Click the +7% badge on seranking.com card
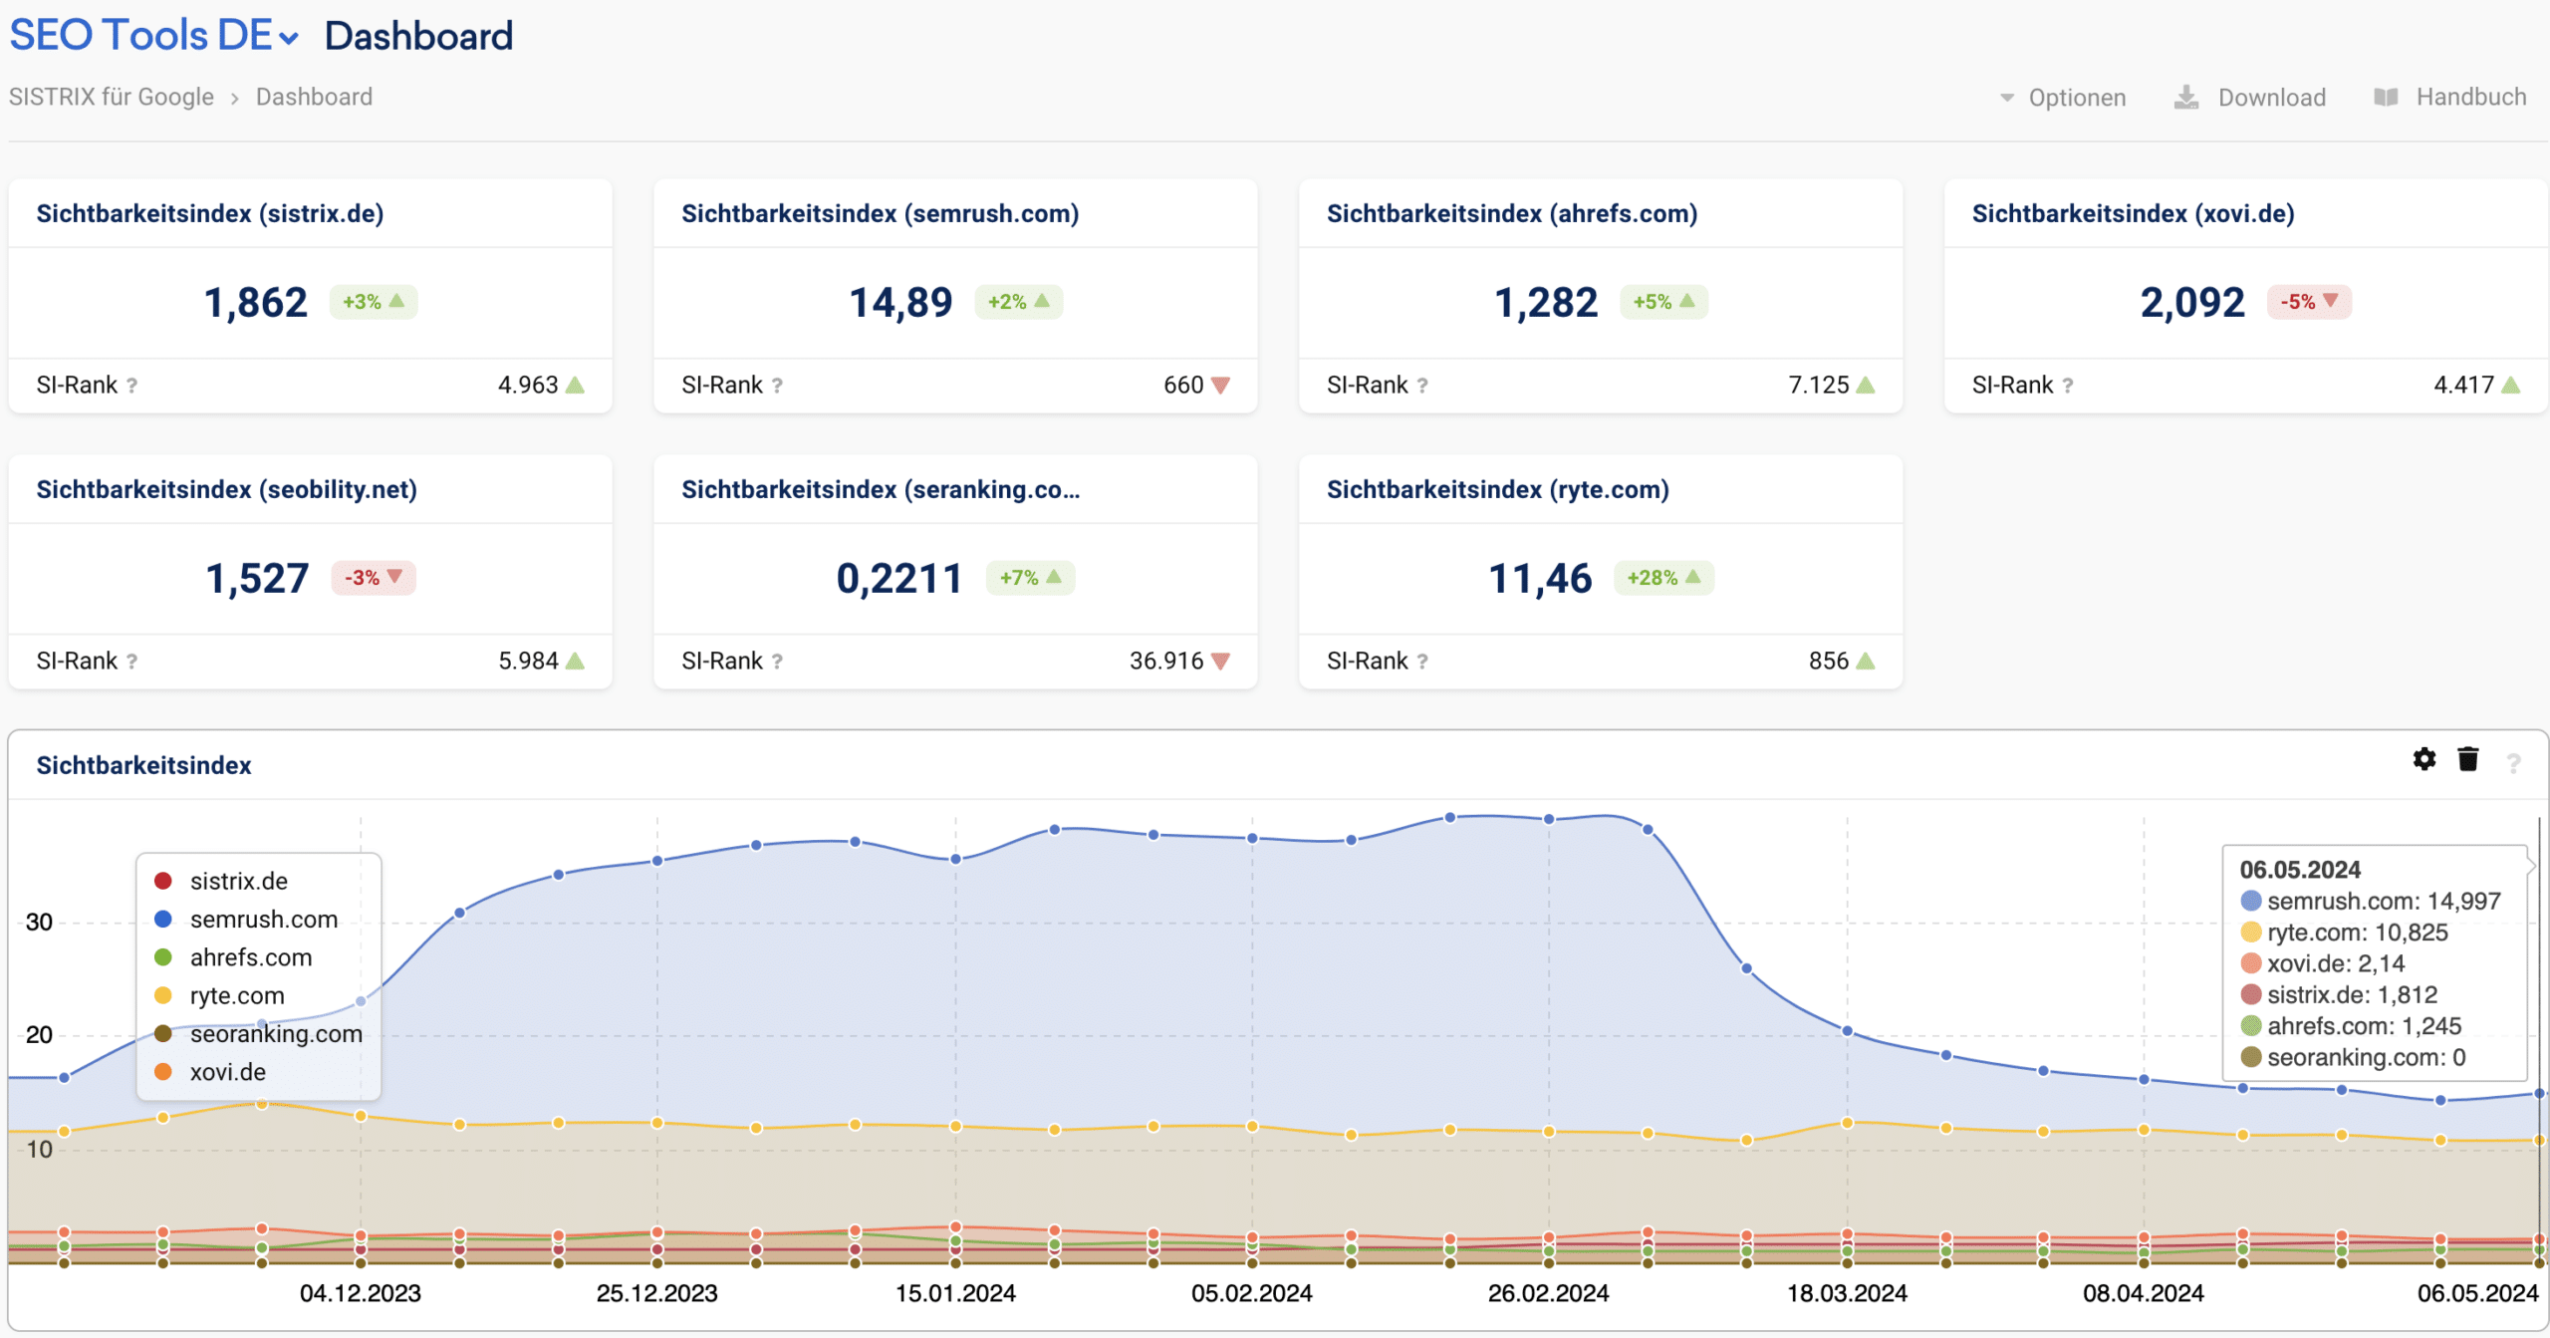Viewport: 2550px width, 1338px height. coord(1030,578)
